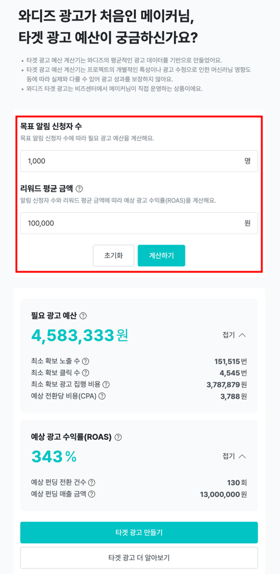The image size is (280, 574).
Task: Click help icon for 최소 확보 클릭 수
Action: tap(85, 373)
